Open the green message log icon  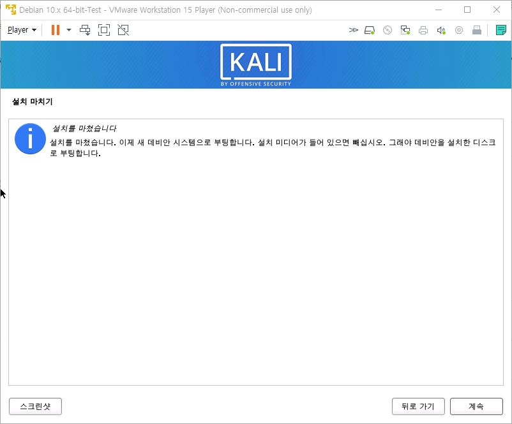[x=501, y=30]
